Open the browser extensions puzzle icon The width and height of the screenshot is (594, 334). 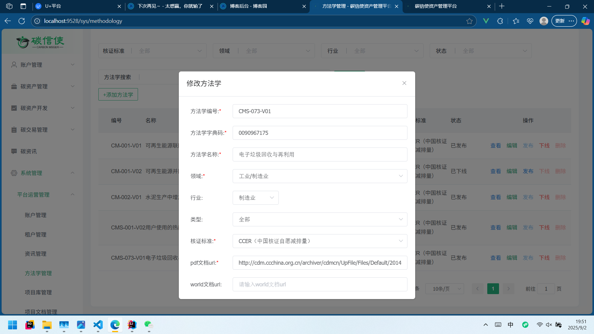pos(500,21)
